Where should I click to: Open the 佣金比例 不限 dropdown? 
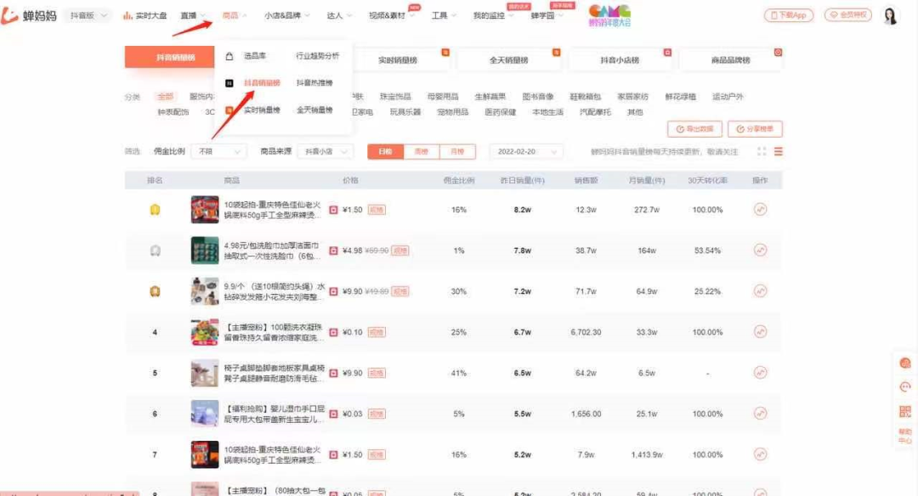(218, 151)
